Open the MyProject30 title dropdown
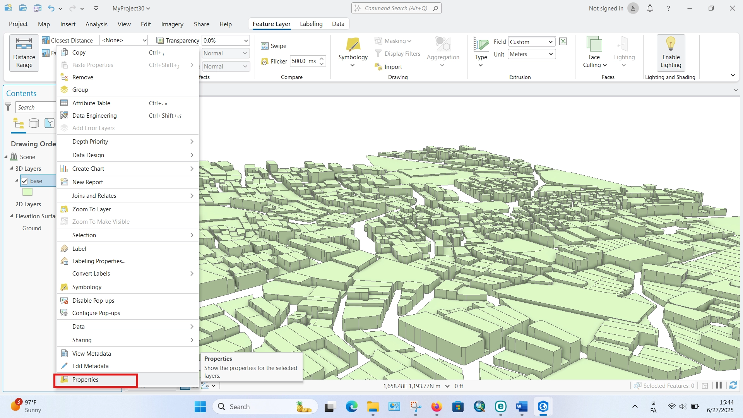The width and height of the screenshot is (743, 418). [x=131, y=8]
